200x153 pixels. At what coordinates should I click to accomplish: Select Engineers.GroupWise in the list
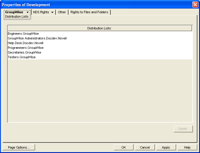tap(100, 34)
